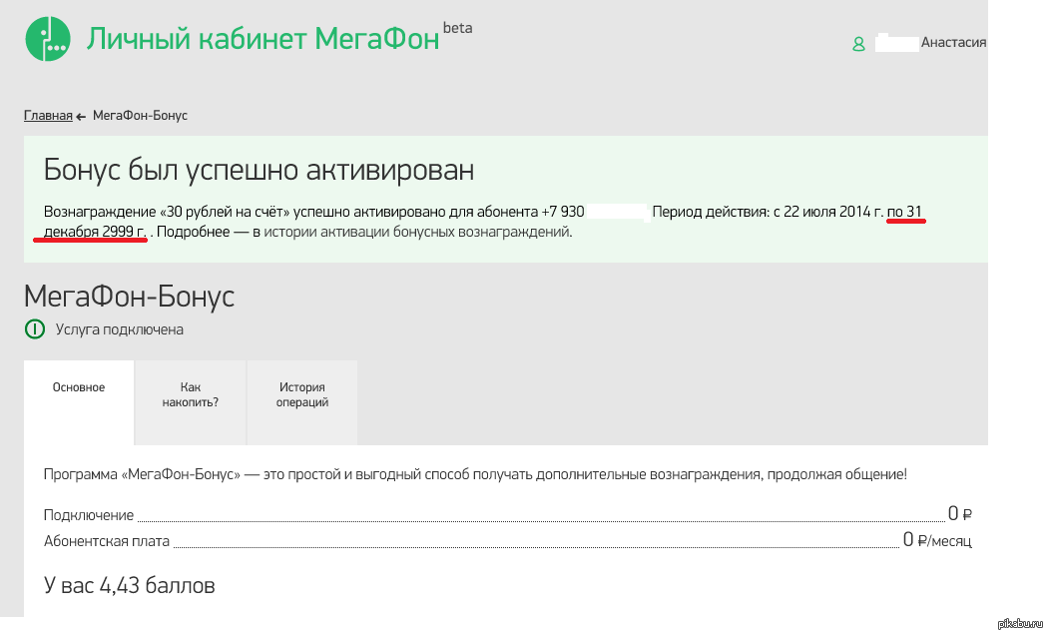
Task: Click the beta label near the title
Action: (x=458, y=28)
